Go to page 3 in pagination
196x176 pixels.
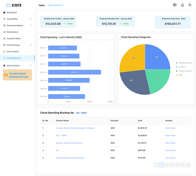pos(172,165)
